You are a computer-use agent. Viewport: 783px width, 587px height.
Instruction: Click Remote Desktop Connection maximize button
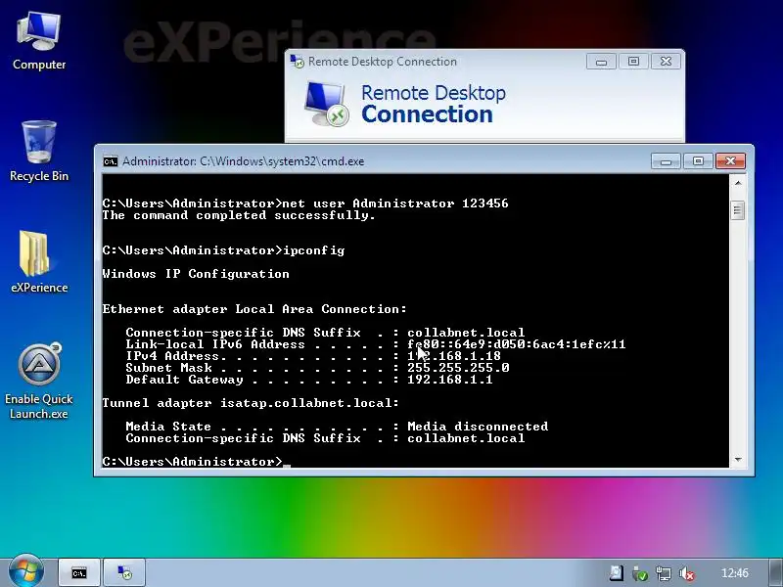[x=633, y=62]
